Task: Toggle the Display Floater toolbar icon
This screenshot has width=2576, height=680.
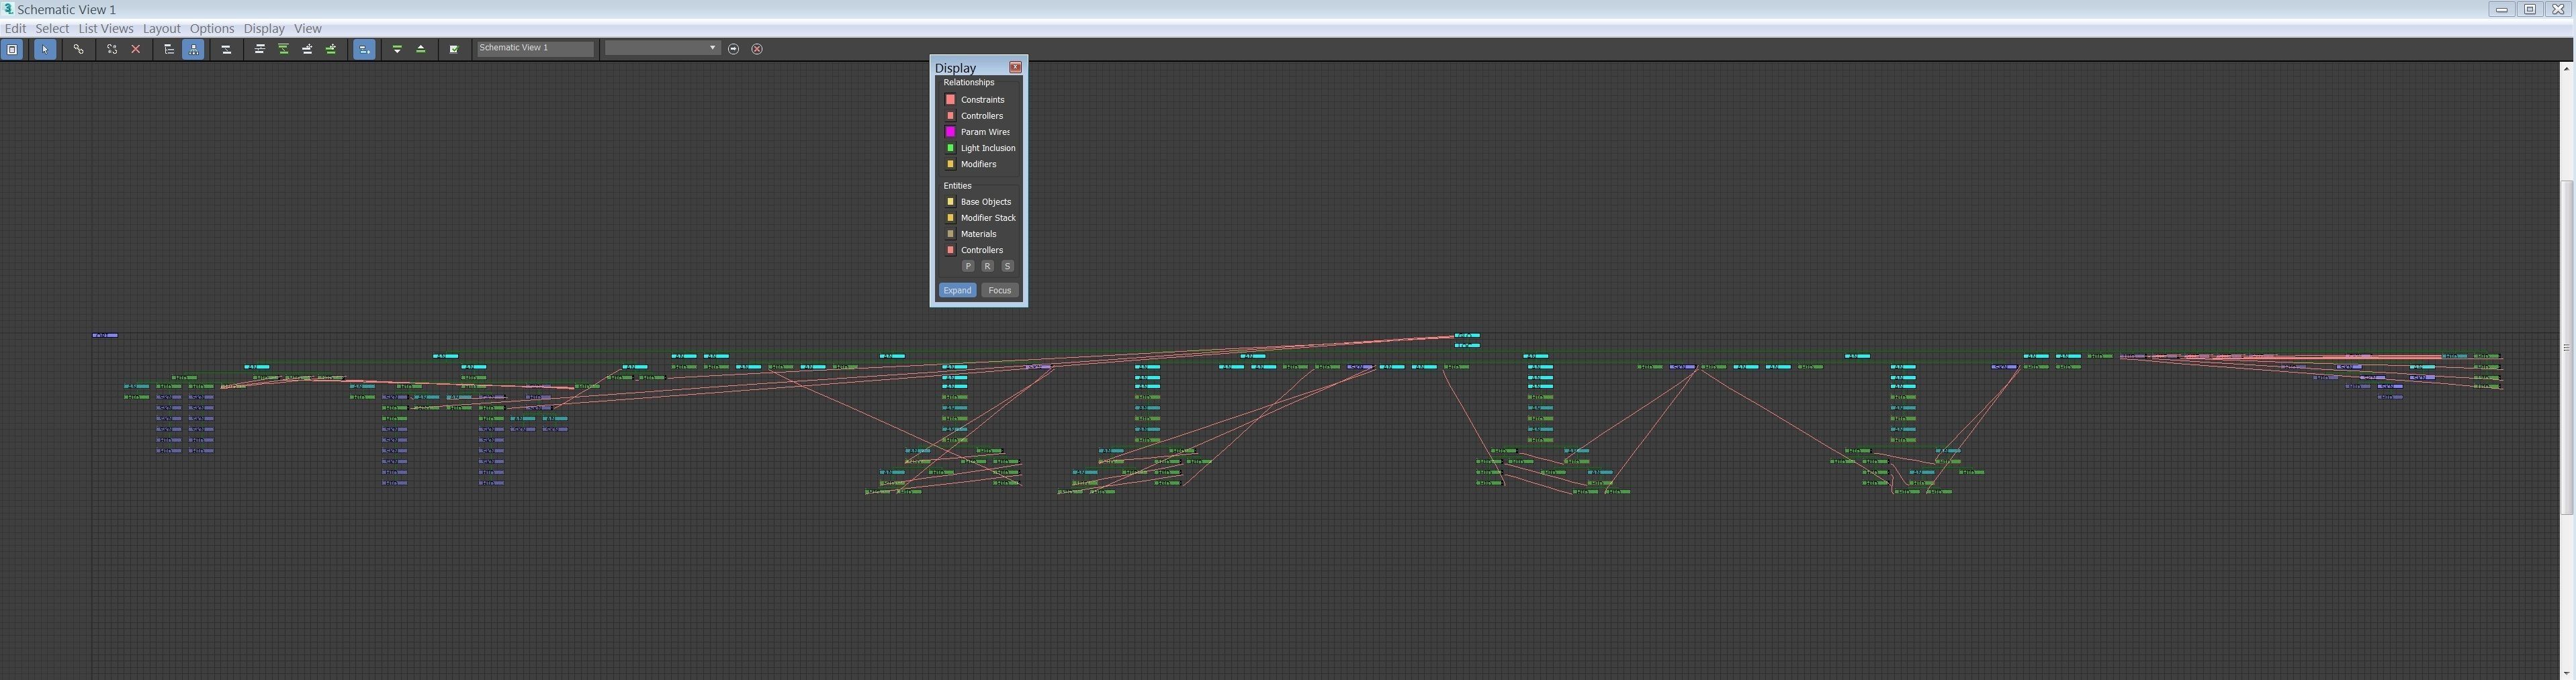Action: pyautogui.click(x=12, y=49)
